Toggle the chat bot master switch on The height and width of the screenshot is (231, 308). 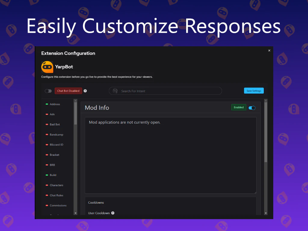point(48,91)
